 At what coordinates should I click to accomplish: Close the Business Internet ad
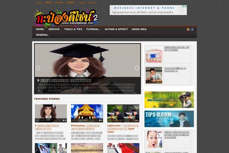click(x=185, y=7)
